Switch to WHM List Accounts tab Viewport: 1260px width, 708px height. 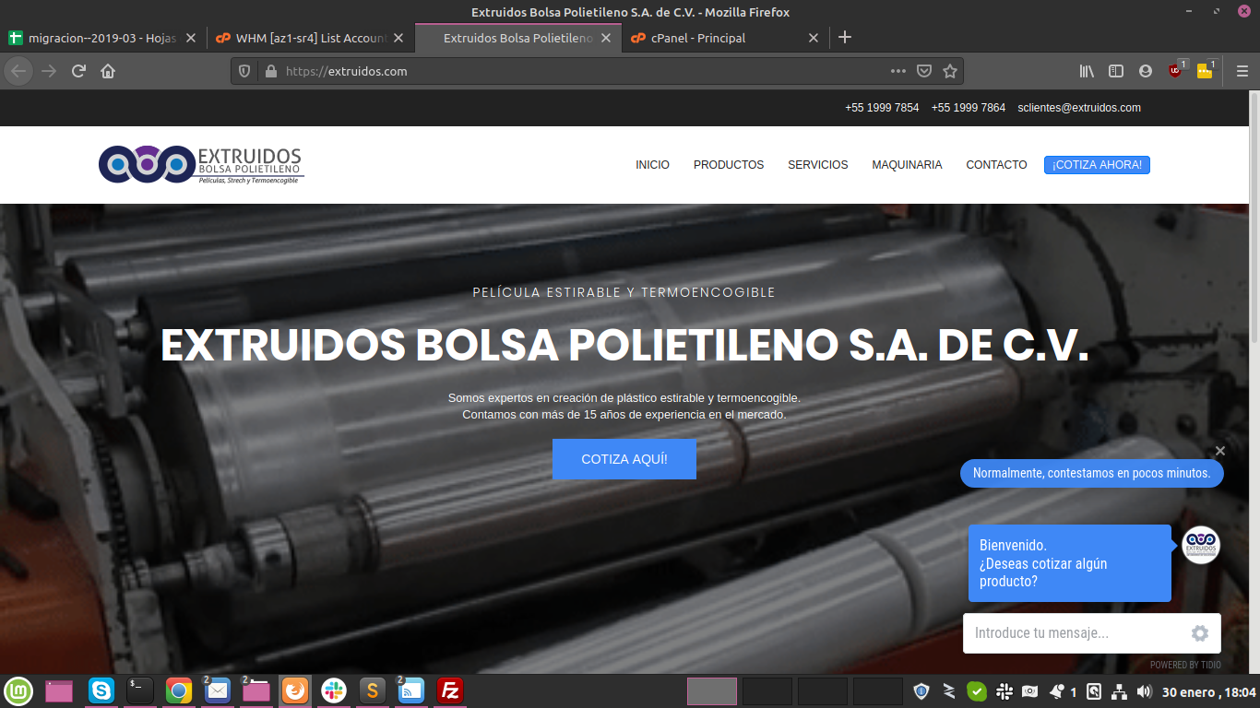tap(304, 38)
